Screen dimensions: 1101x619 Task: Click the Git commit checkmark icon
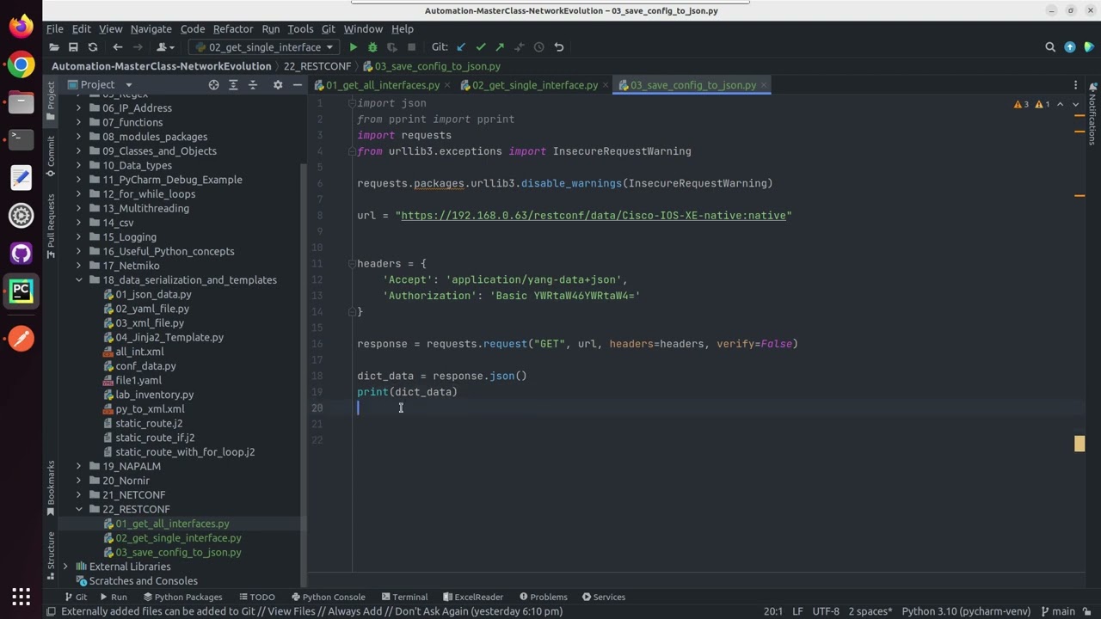[481, 47]
